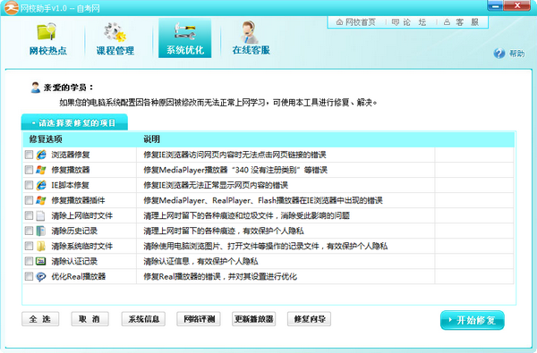Screen dimensions: 537x353
Task: Check the 修复播放器 checkbox
Action: click(30, 170)
